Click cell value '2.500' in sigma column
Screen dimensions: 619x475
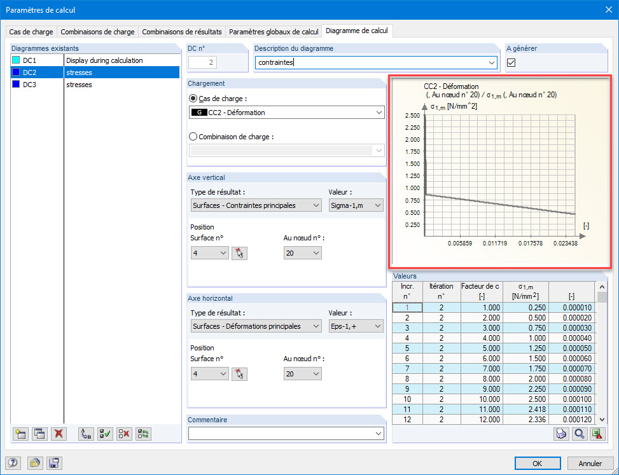click(x=526, y=399)
